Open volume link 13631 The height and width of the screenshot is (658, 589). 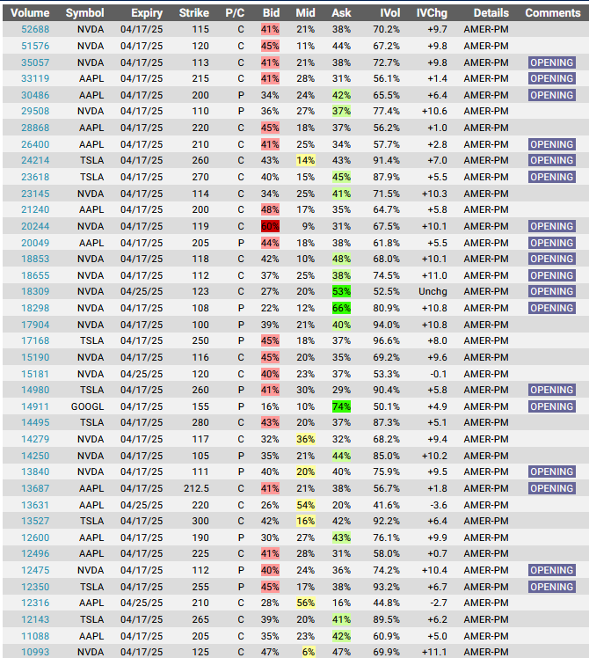coord(35,505)
